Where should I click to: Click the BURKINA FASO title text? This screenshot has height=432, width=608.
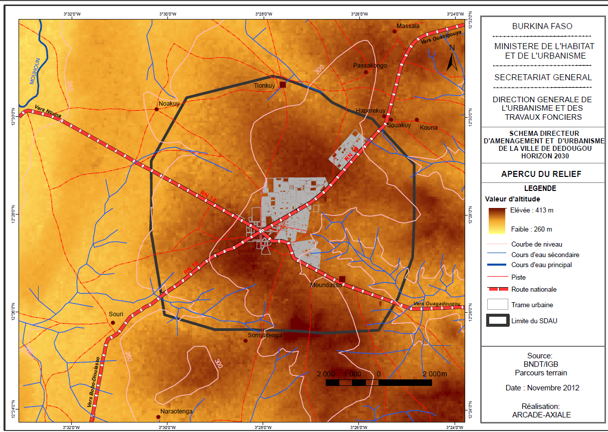542,26
